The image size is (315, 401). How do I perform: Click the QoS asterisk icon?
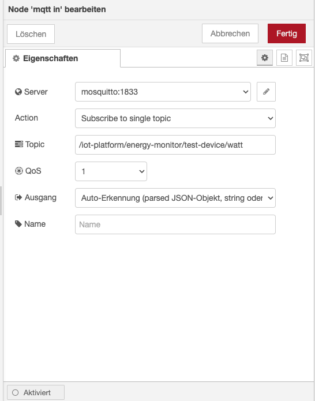pos(19,171)
